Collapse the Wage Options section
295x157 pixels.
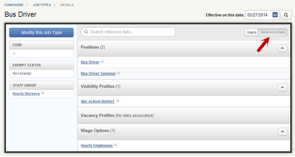click(x=282, y=132)
